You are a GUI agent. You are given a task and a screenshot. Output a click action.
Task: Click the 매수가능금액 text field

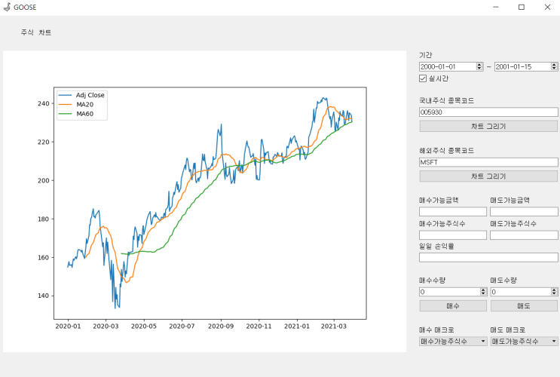453,212
